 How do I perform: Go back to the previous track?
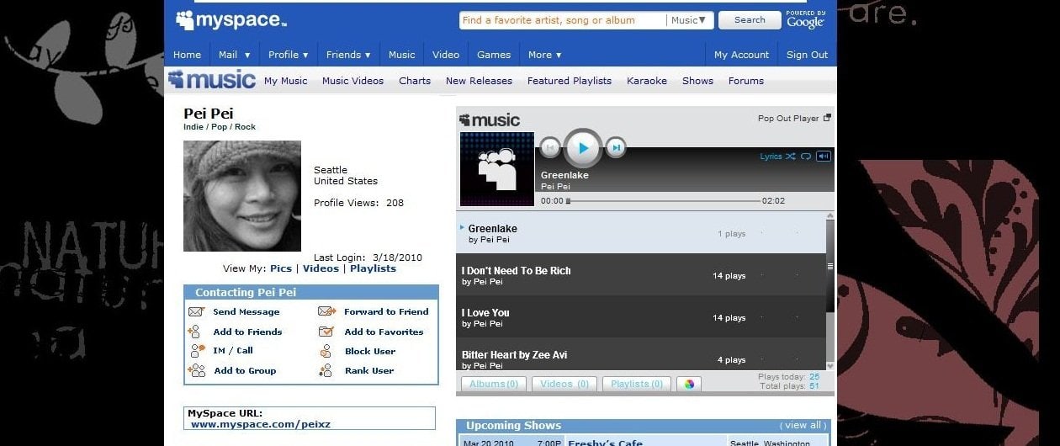click(549, 148)
